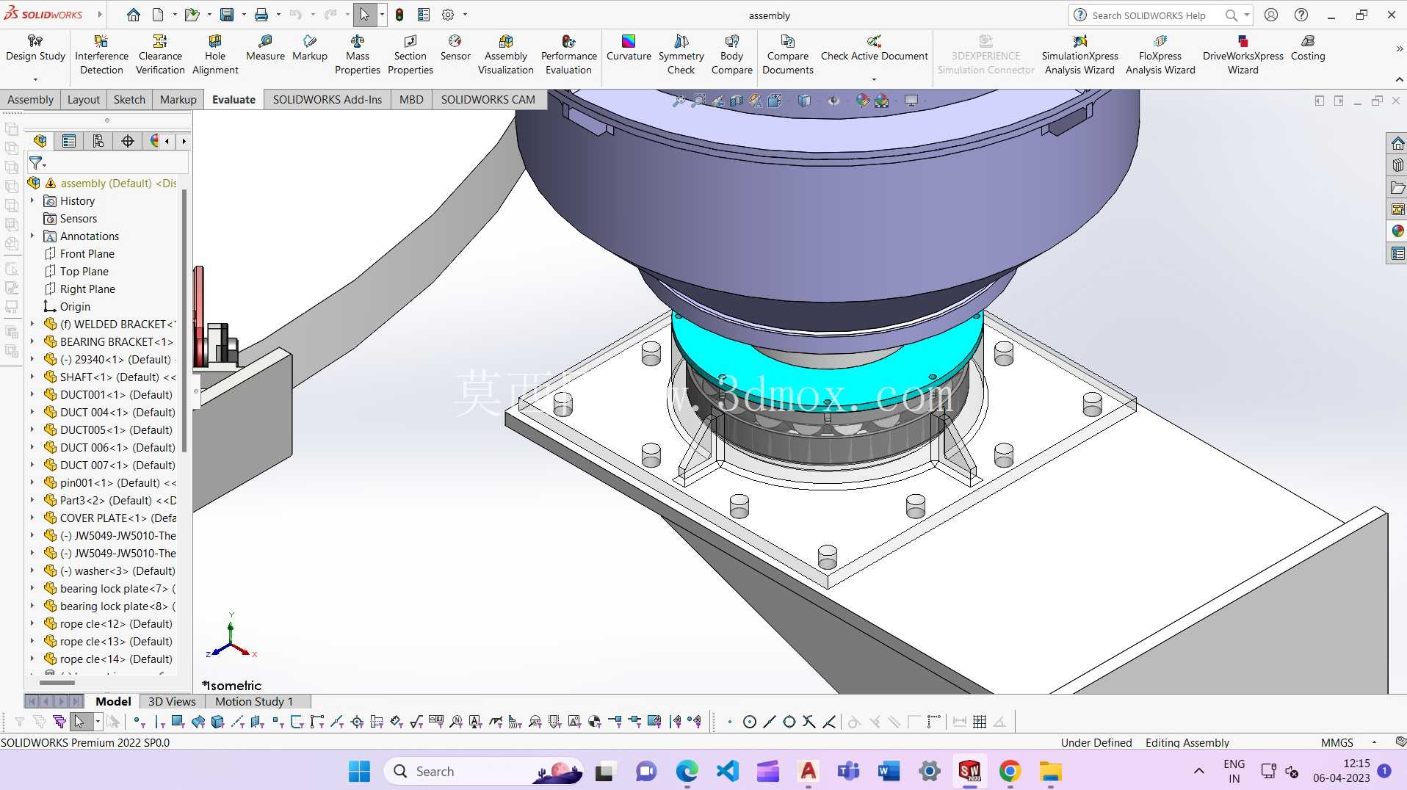This screenshot has height=790, width=1407.
Task: Open Google Chrome from the taskbar
Action: (1010, 771)
